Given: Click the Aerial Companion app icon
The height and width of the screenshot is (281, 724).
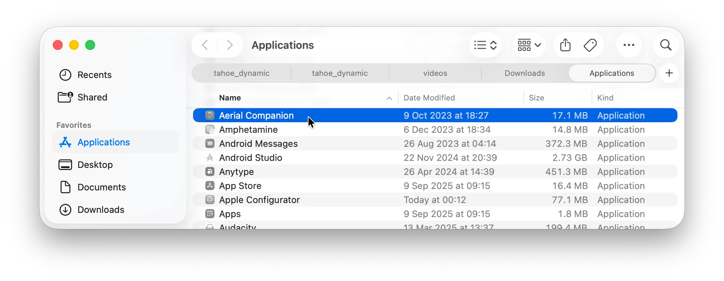Looking at the screenshot, I should pos(210,115).
